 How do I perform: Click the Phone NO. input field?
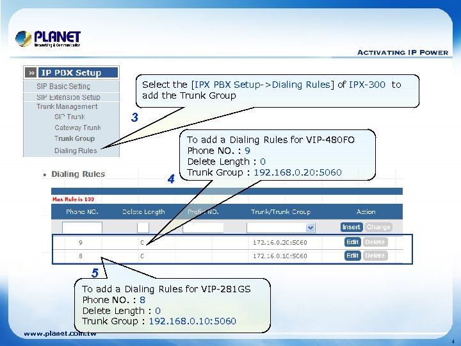point(82,227)
